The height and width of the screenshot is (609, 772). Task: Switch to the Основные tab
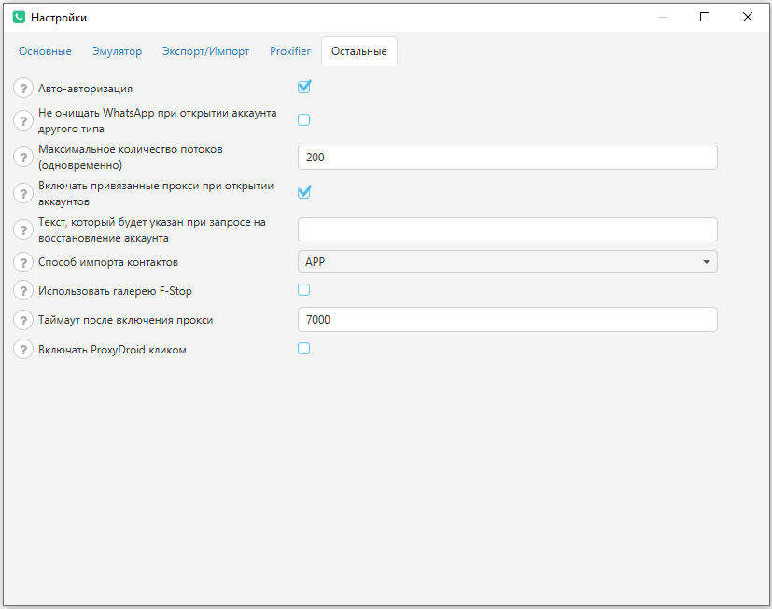tap(45, 51)
